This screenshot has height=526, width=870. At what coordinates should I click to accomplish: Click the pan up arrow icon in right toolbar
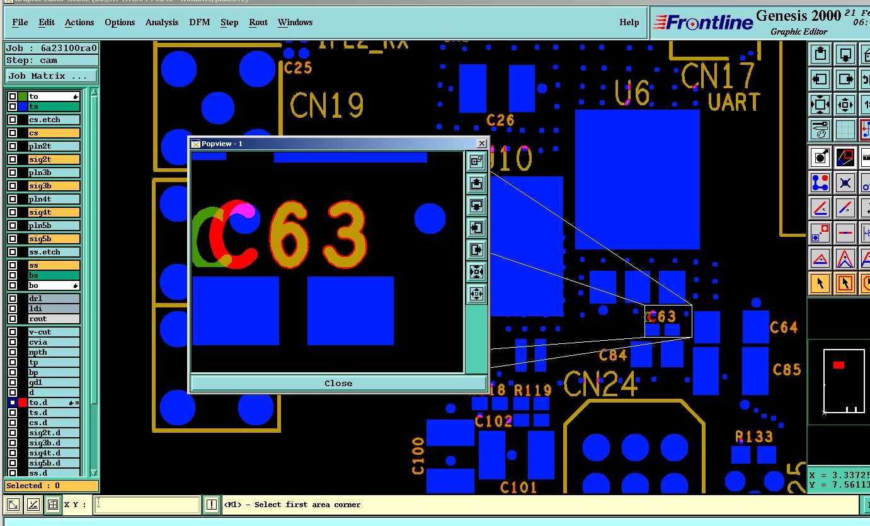pos(820,55)
